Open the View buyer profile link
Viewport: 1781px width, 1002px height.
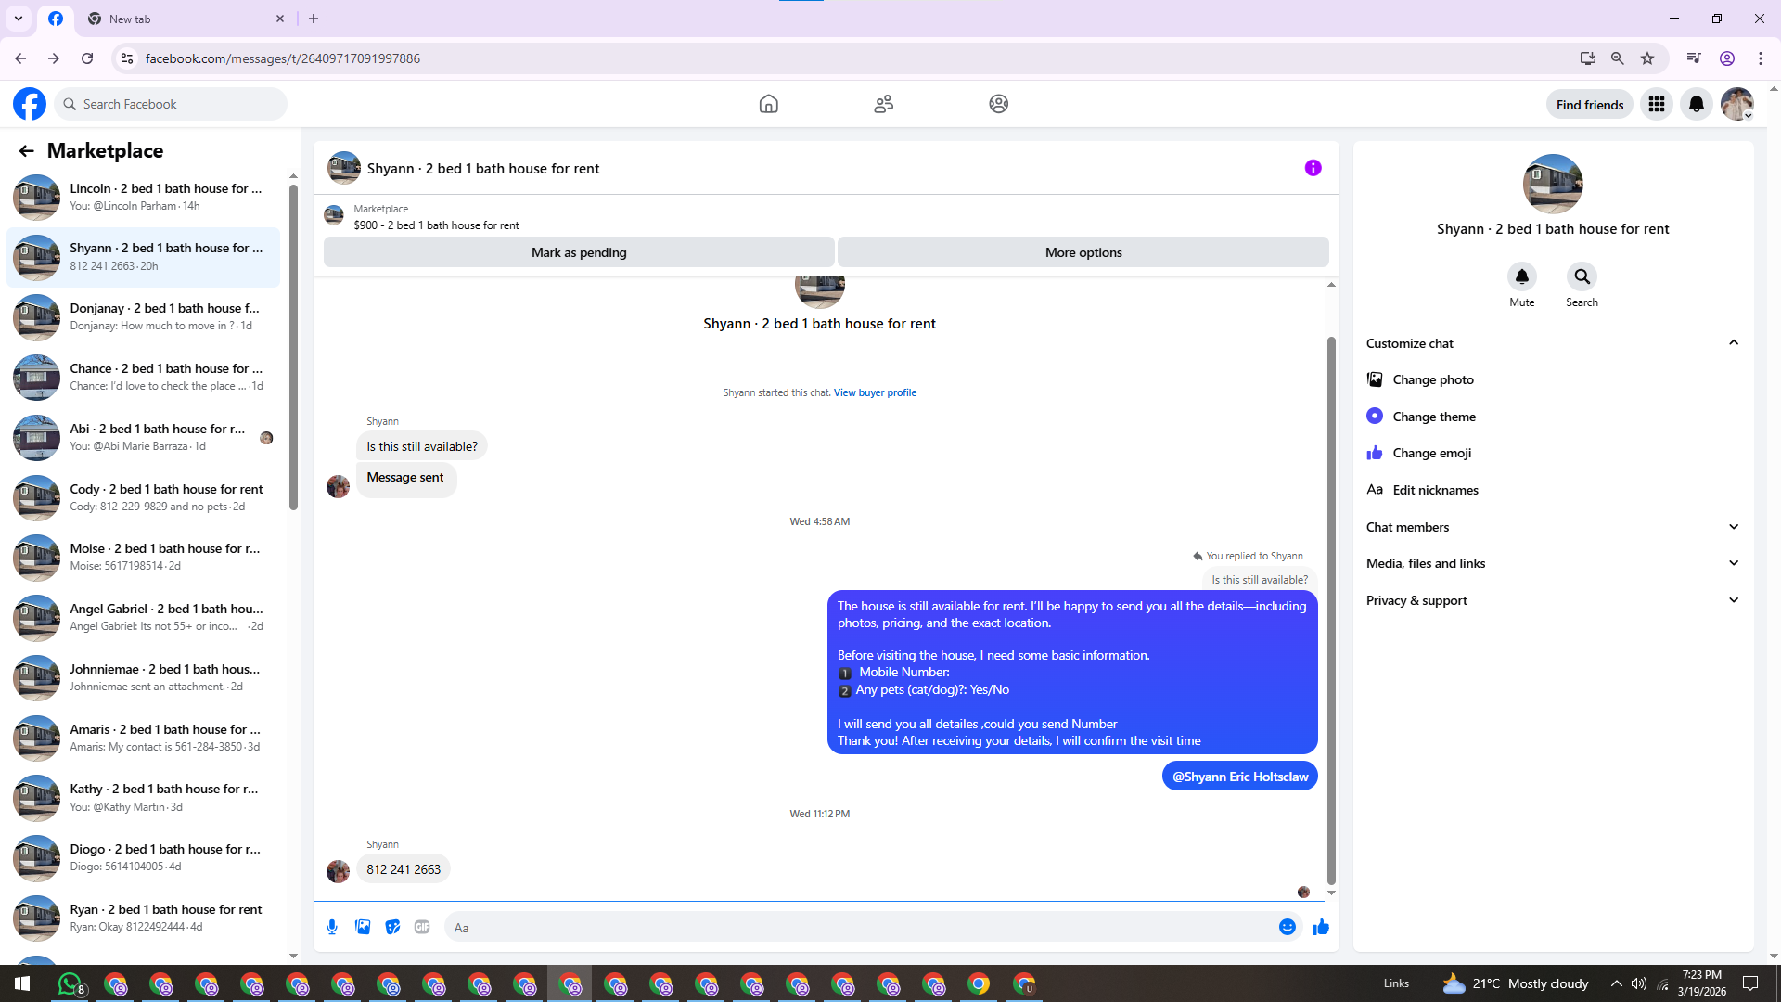pos(874,392)
